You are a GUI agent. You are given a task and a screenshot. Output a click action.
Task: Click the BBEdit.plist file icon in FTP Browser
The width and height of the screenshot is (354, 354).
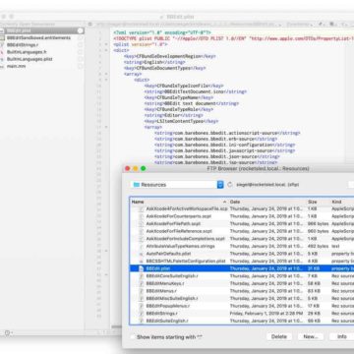pos(141,268)
